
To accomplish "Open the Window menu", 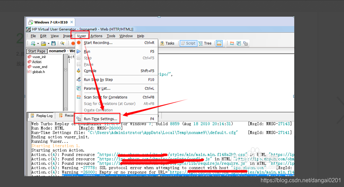I will pos(126,36).
